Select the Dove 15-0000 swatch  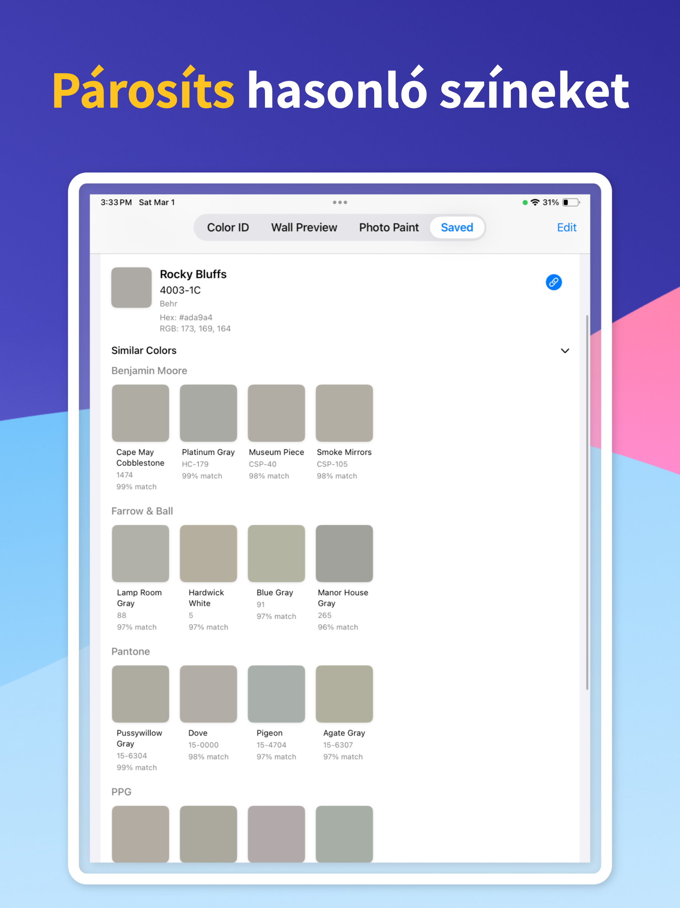click(208, 694)
